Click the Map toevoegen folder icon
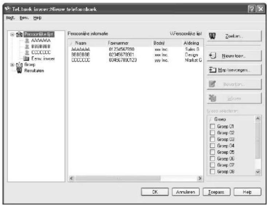The width and height of the screenshot is (267, 205). click(x=212, y=70)
